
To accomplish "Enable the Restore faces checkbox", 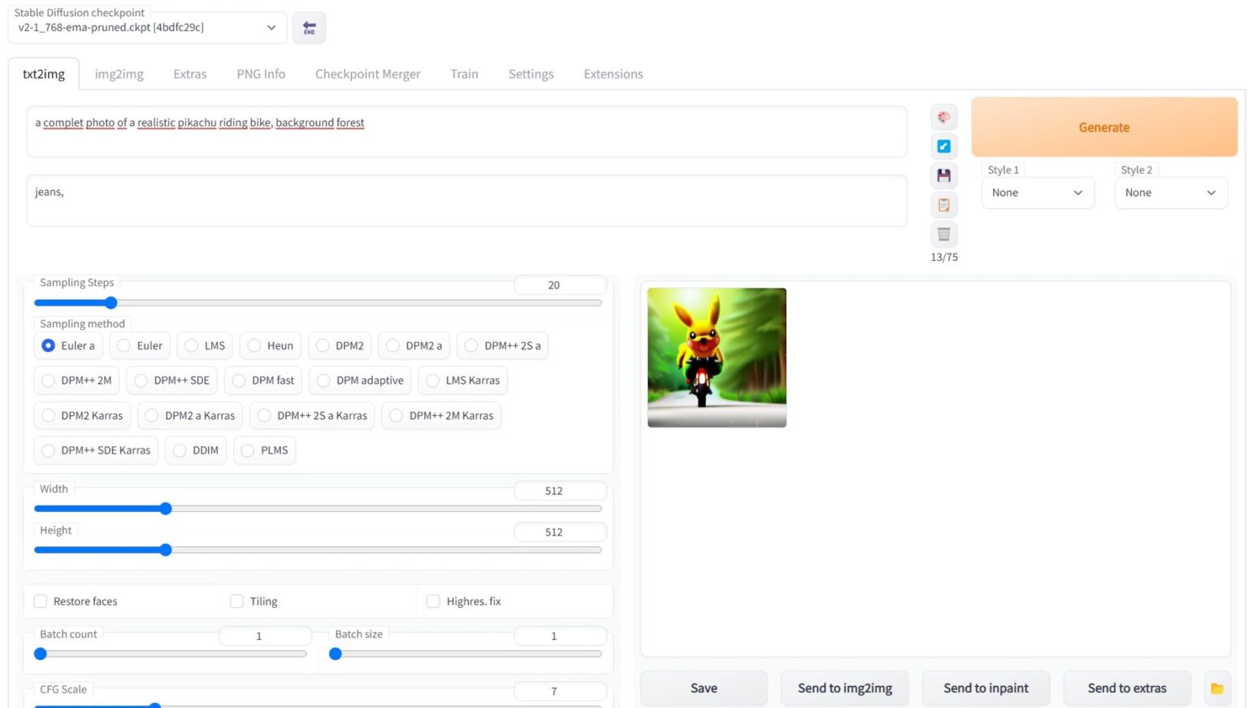I will coord(40,602).
